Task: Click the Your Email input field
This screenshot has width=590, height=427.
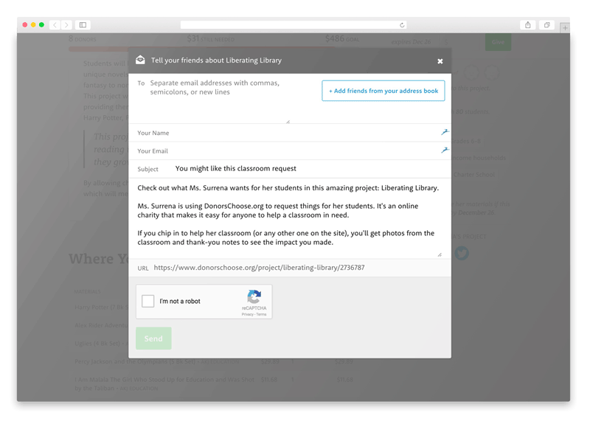Action: pos(290,151)
